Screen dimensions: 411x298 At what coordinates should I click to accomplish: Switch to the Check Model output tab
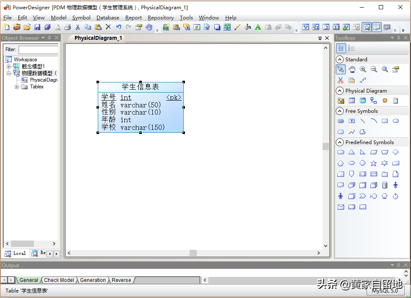tap(59, 280)
